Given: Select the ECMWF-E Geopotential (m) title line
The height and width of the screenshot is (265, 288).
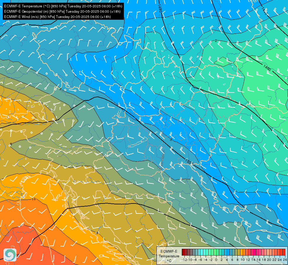Looking at the screenshot, I should [62, 11].
